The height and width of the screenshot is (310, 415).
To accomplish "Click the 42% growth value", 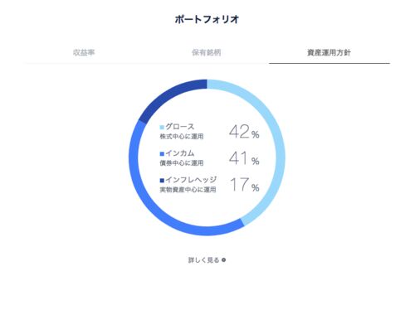I will click(244, 132).
